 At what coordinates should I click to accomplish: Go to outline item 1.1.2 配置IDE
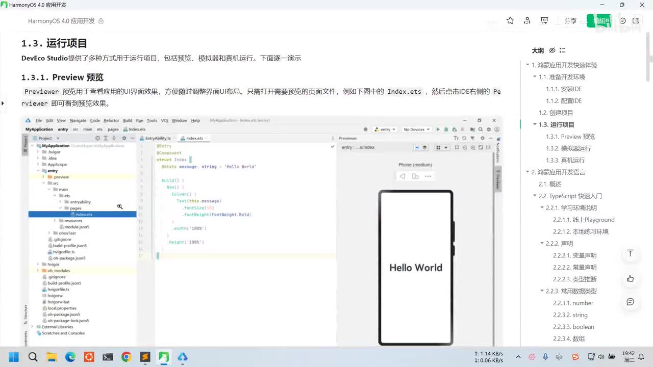coord(564,101)
